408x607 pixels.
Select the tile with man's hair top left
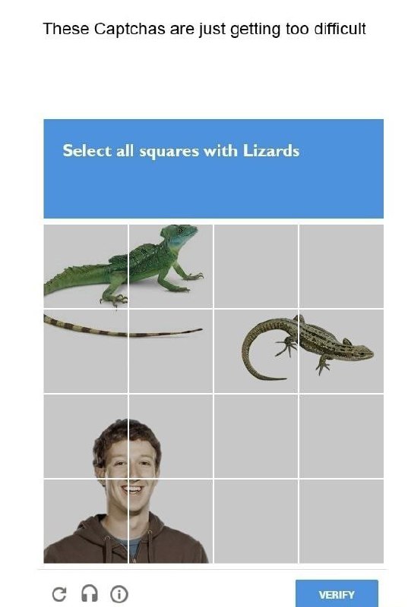86,436
